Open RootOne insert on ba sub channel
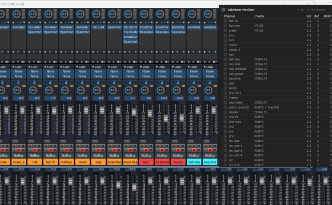The height and width of the screenshot is (205, 332). 178,27
